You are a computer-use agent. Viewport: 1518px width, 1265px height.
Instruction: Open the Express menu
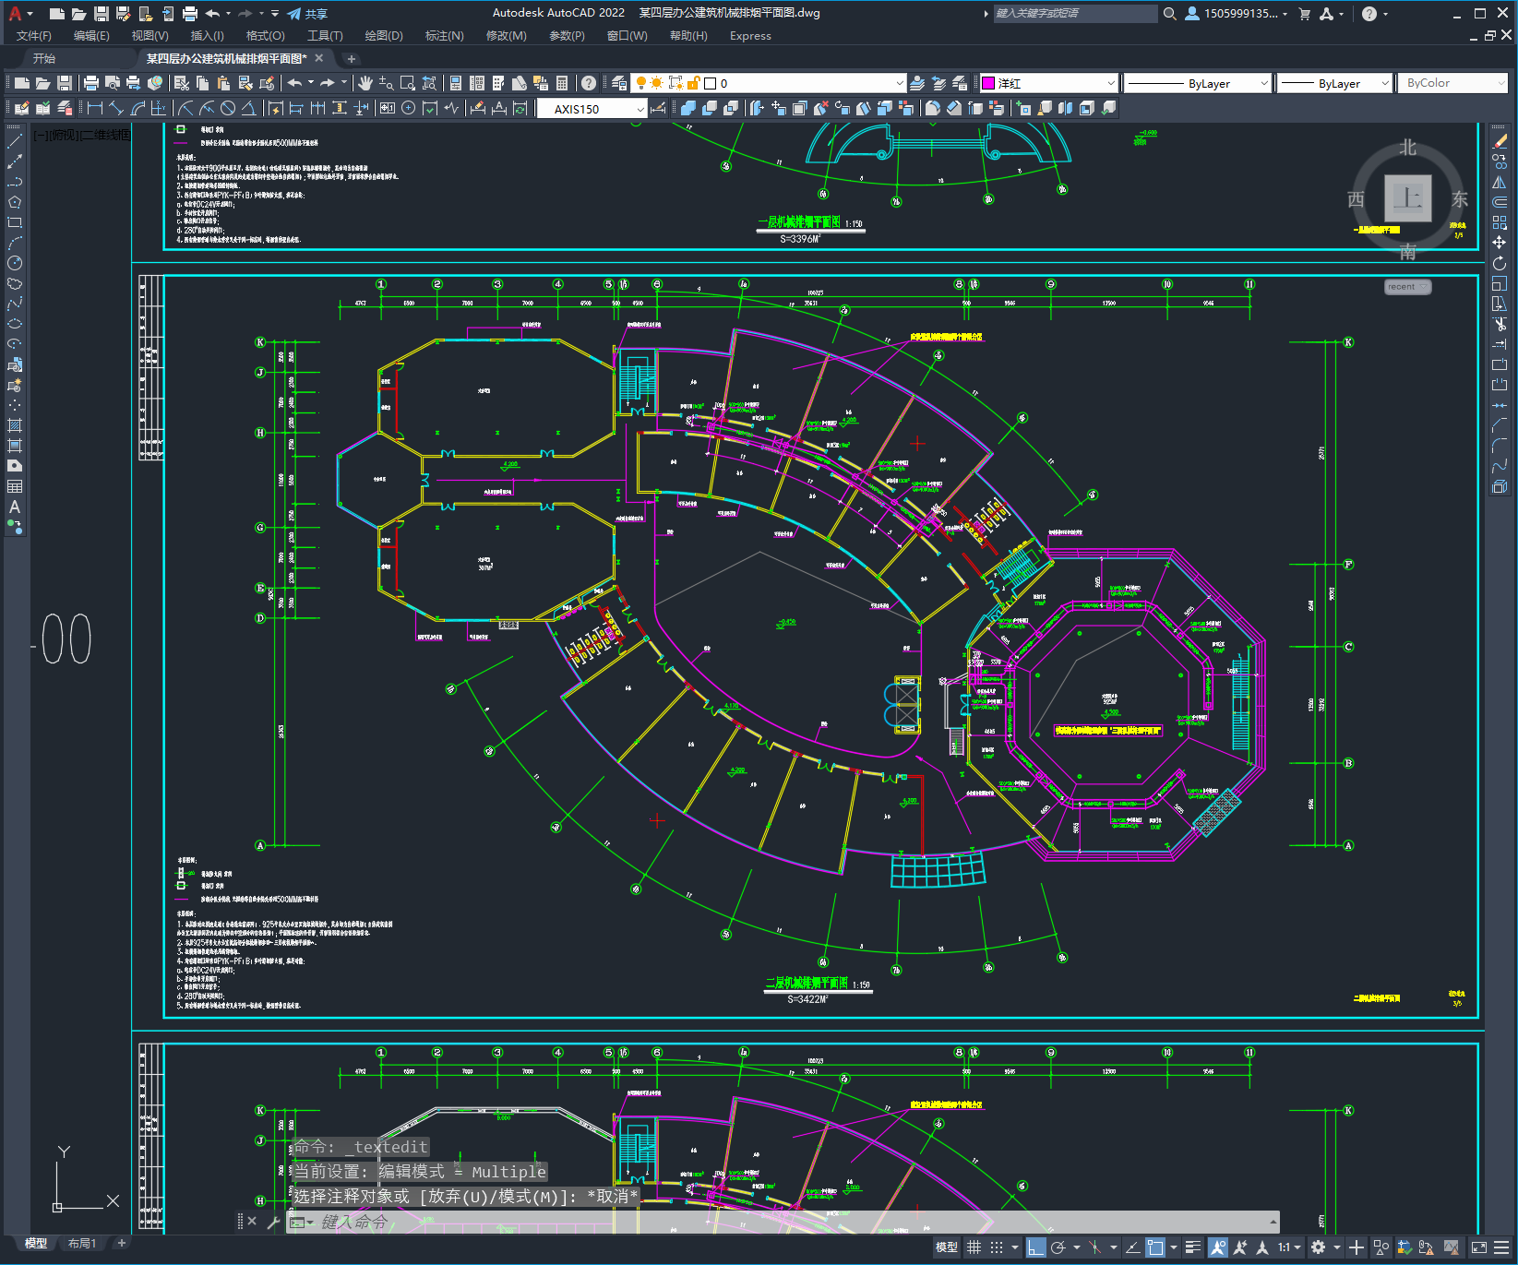pyautogui.click(x=750, y=36)
